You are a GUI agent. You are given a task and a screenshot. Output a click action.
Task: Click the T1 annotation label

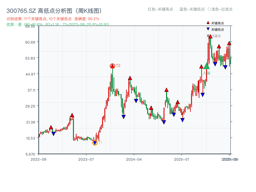coord(100,142)
